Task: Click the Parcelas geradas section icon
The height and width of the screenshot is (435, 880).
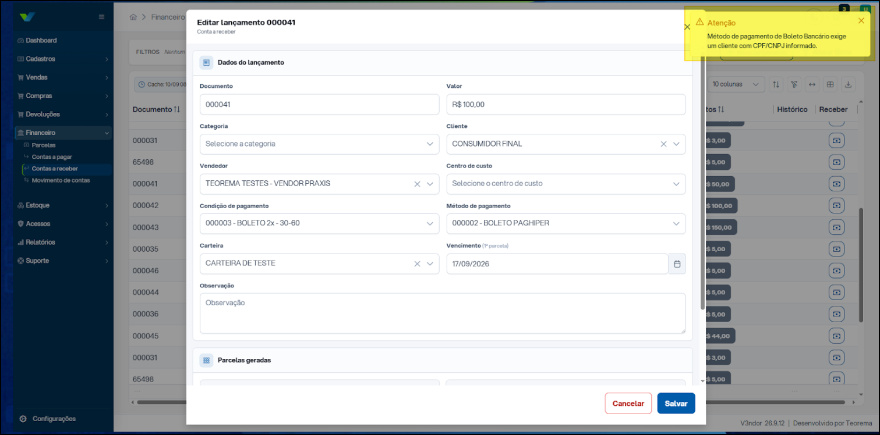Action: click(206, 361)
